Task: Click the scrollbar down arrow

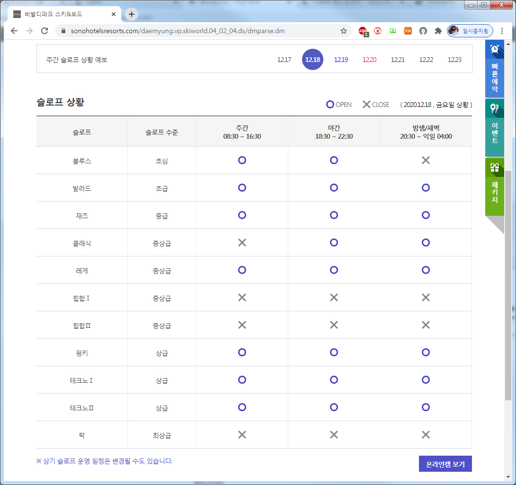Action: pos(508,477)
